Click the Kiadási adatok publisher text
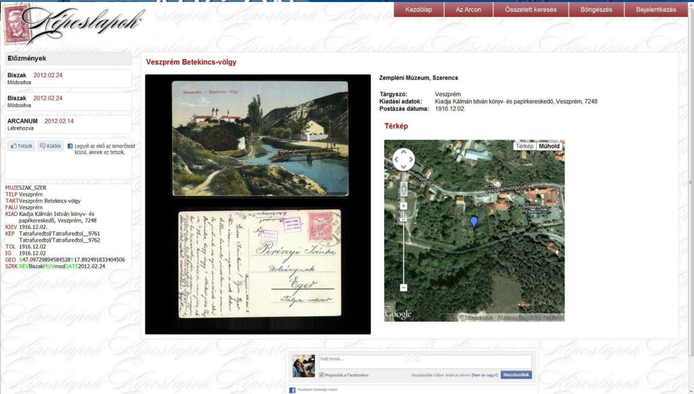 point(516,102)
